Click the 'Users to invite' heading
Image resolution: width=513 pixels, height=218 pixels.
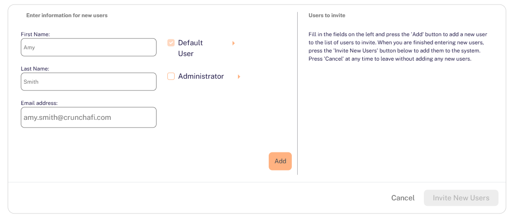coord(327,15)
